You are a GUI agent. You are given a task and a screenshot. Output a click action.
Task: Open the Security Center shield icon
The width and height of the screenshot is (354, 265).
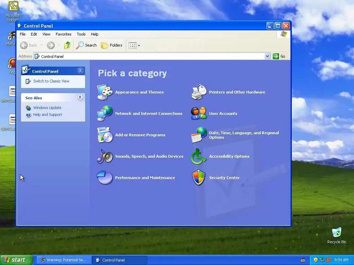(x=199, y=178)
